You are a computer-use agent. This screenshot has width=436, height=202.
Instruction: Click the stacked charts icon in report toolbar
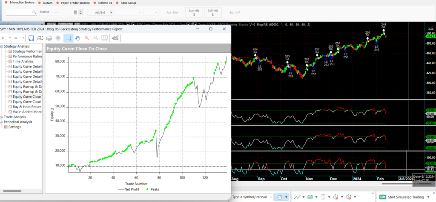115,38
